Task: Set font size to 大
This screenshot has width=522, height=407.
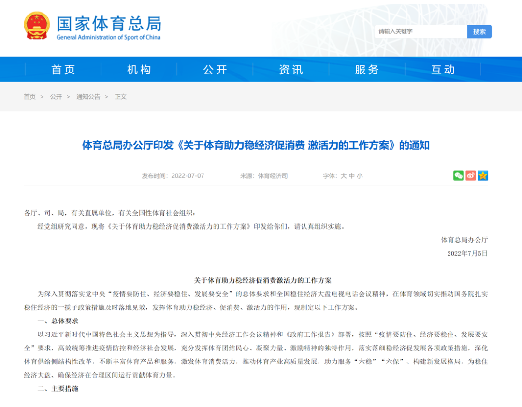Action: coord(344,176)
